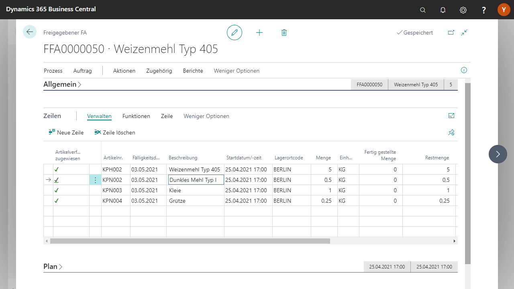Open the Berichte menu
Screen dimensions: 514x289
(x=193, y=71)
